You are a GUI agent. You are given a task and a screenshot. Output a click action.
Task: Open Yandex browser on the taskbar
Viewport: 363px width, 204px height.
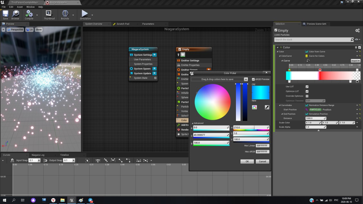click(x=53, y=200)
